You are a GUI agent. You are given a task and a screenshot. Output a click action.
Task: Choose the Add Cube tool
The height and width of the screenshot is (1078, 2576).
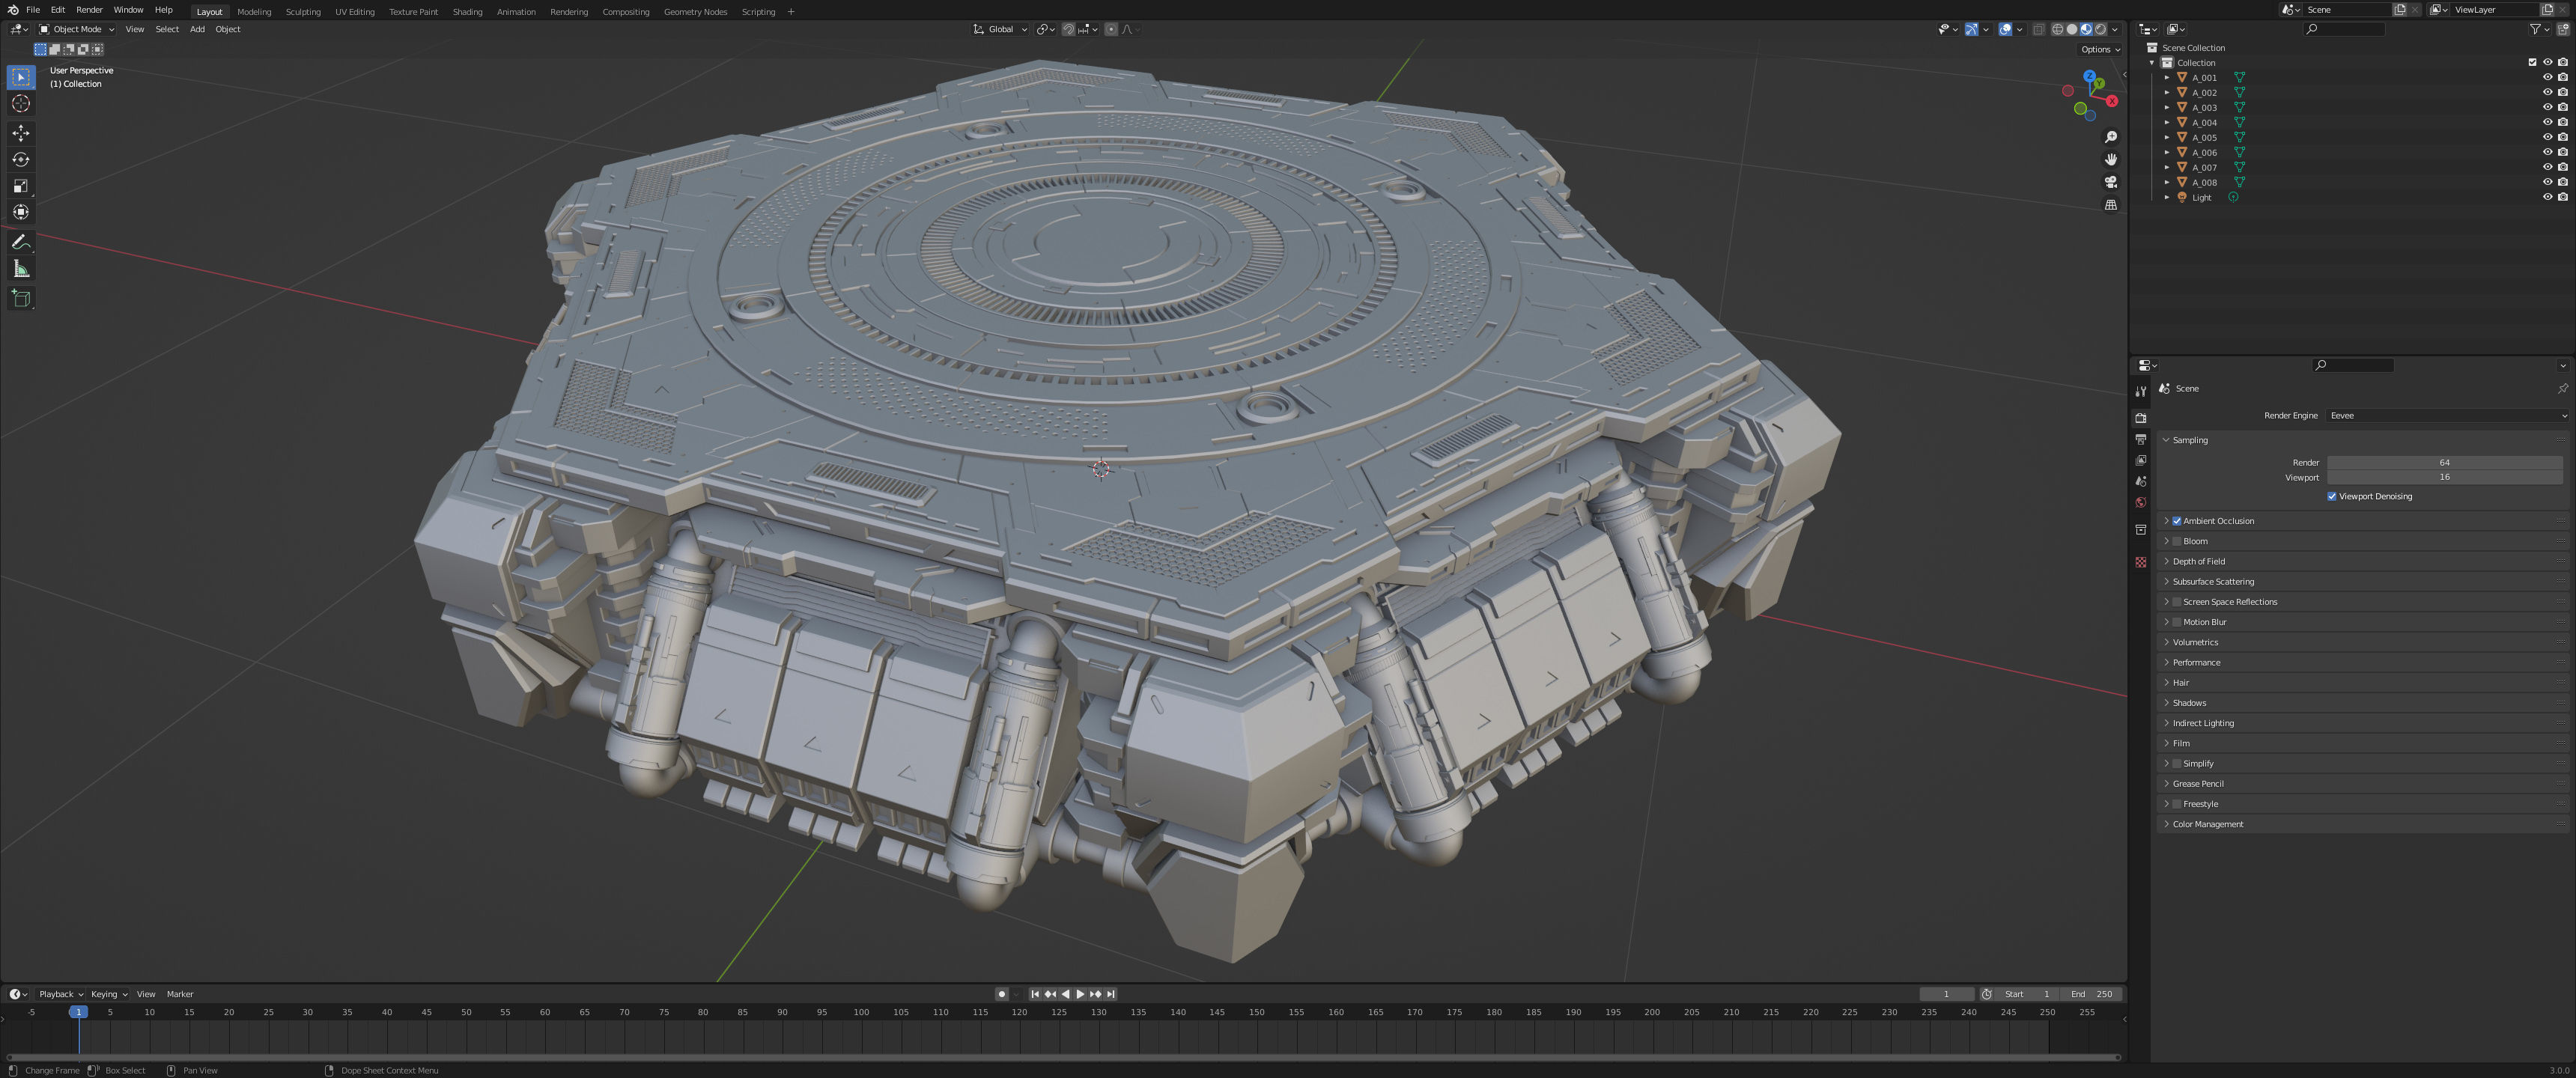pos(21,298)
